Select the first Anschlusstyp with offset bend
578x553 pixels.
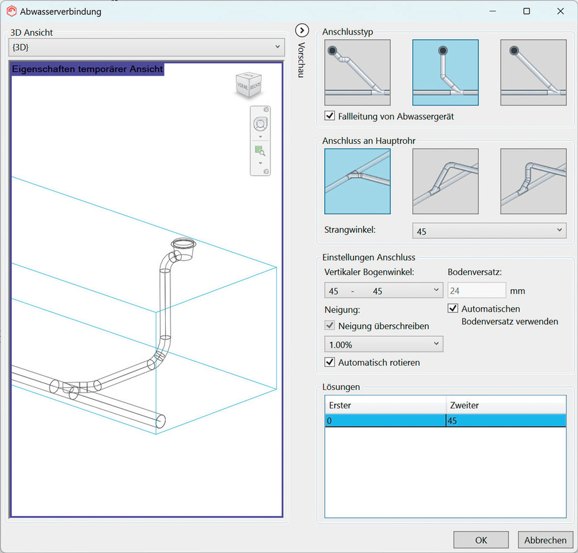[357, 72]
